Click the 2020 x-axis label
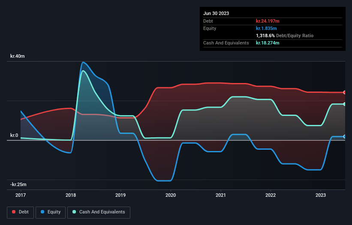352x225 pixels. pyautogui.click(x=171, y=195)
